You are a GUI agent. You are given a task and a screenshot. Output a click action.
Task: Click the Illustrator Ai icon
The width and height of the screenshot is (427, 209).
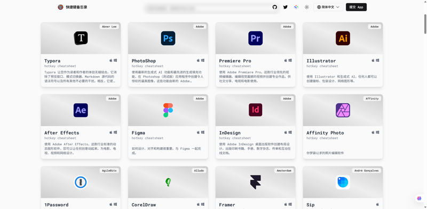(343, 38)
